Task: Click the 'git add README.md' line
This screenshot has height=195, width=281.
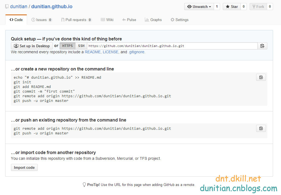Action: point(32,87)
